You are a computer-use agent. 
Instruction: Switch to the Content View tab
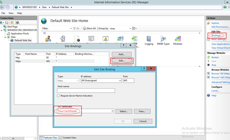68,138
